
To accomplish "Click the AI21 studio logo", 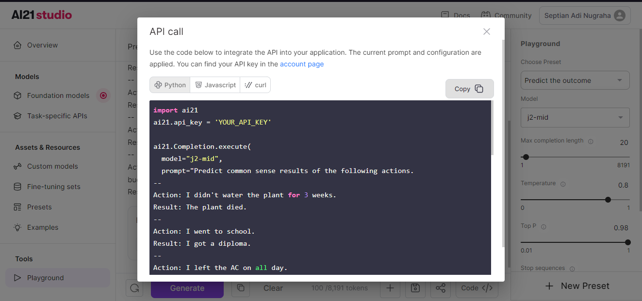I will coord(42,15).
